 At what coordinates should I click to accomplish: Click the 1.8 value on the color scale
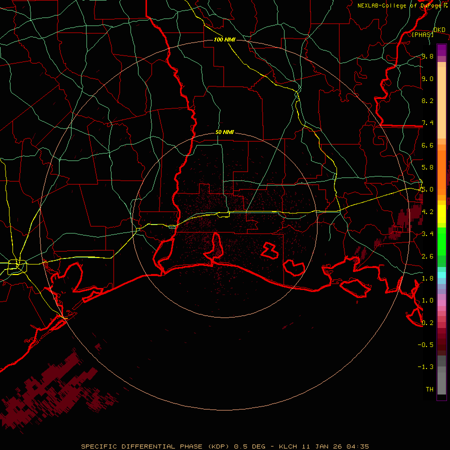click(x=427, y=278)
